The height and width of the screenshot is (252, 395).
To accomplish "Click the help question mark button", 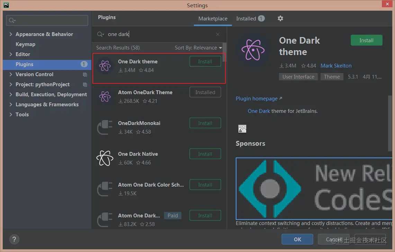I will (14, 240).
